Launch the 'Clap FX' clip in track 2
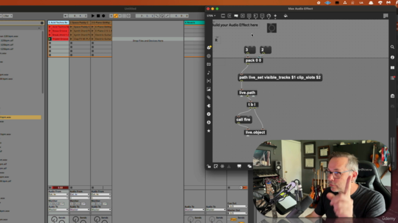The height and width of the screenshot is (223, 398). point(72,39)
